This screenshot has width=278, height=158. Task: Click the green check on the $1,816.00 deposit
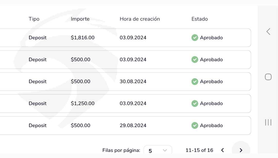(x=195, y=38)
